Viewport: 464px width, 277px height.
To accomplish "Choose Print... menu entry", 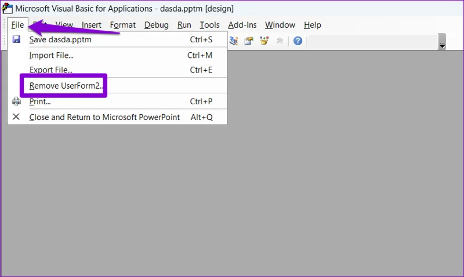I will coord(117,101).
